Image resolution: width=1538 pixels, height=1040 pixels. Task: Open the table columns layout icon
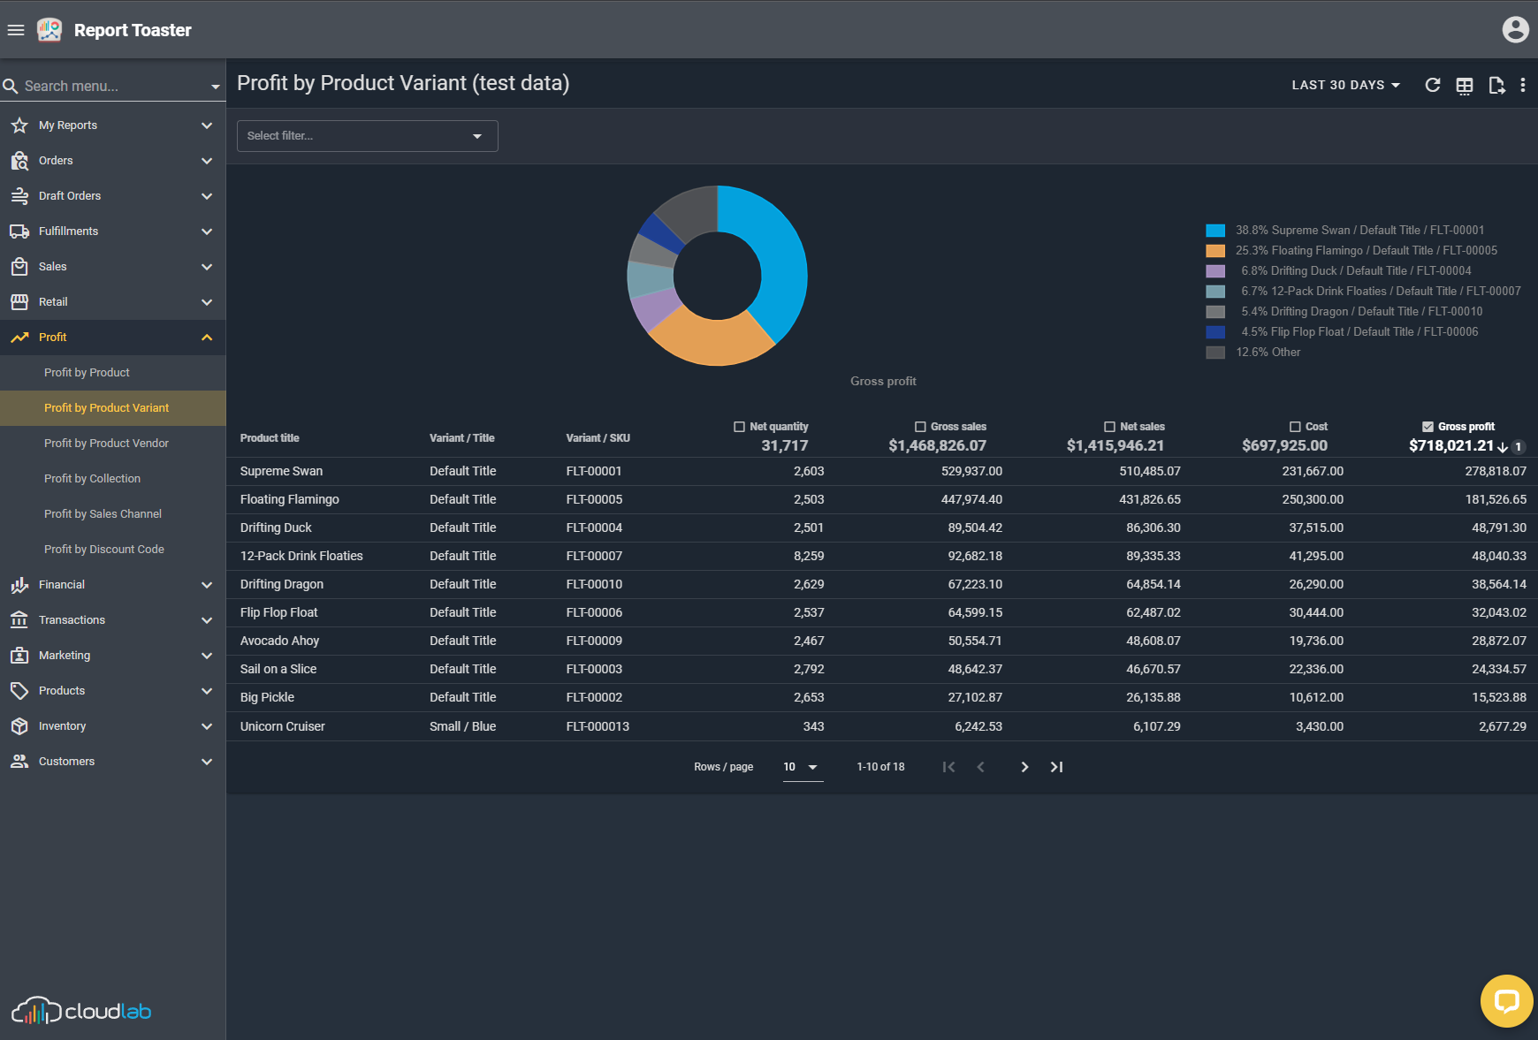(x=1465, y=85)
